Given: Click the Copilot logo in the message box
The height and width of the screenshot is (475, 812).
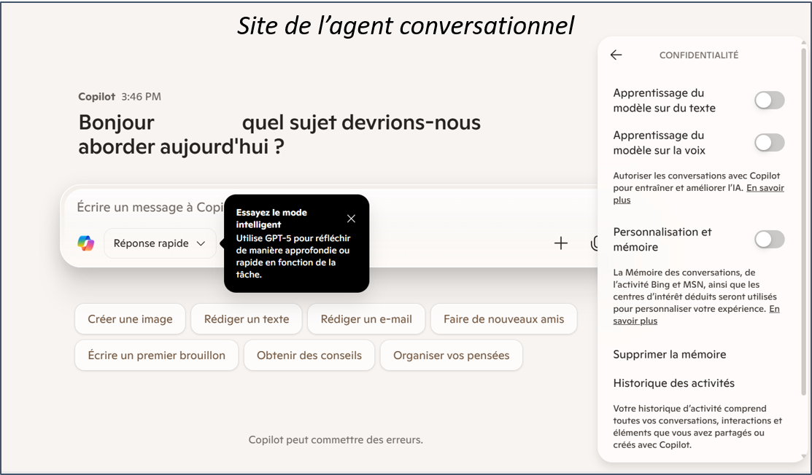Looking at the screenshot, I should coord(86,243).
